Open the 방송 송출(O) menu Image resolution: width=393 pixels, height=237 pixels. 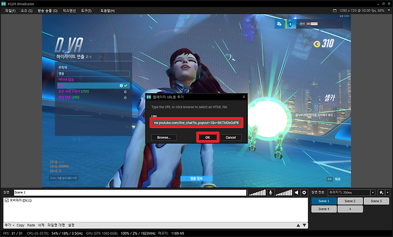47,10
